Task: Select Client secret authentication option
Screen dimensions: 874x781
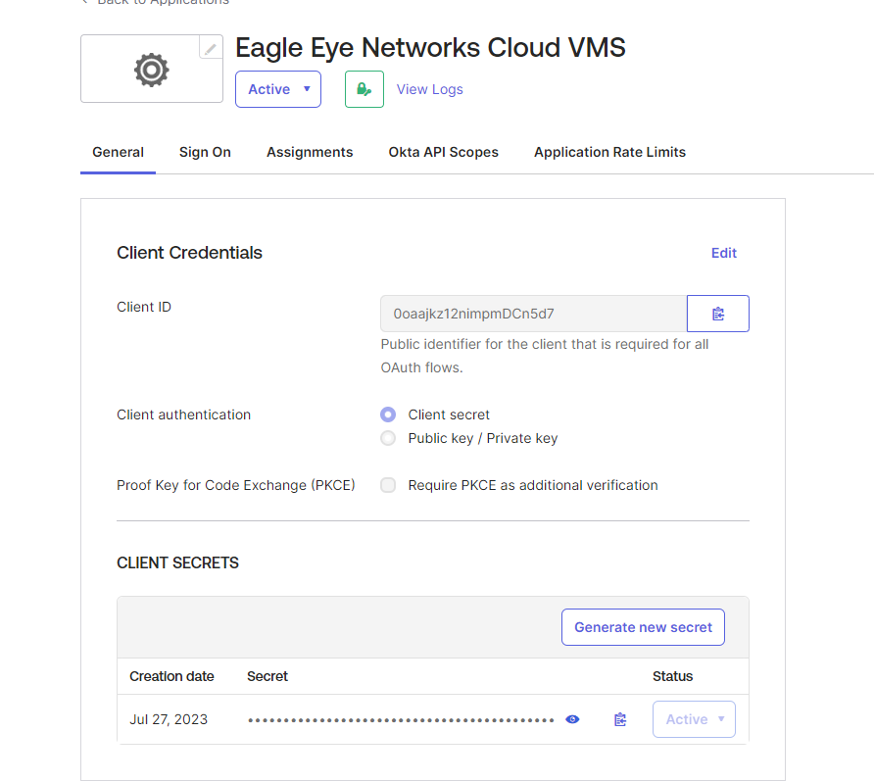Action: 388,415
